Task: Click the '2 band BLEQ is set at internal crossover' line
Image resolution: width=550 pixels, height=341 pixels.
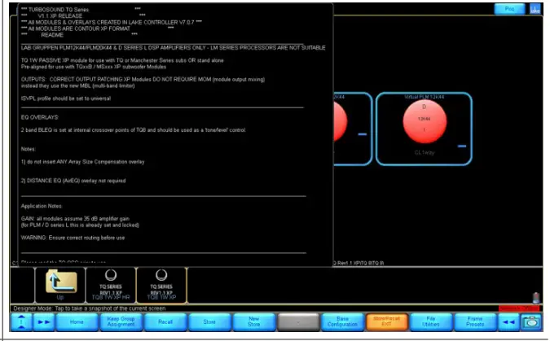Action: click(x=134, y=130)
